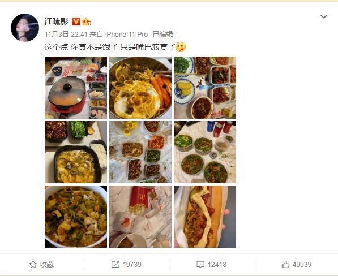Open the 11月3日 22:41 timestamp link

coord(66,34)
